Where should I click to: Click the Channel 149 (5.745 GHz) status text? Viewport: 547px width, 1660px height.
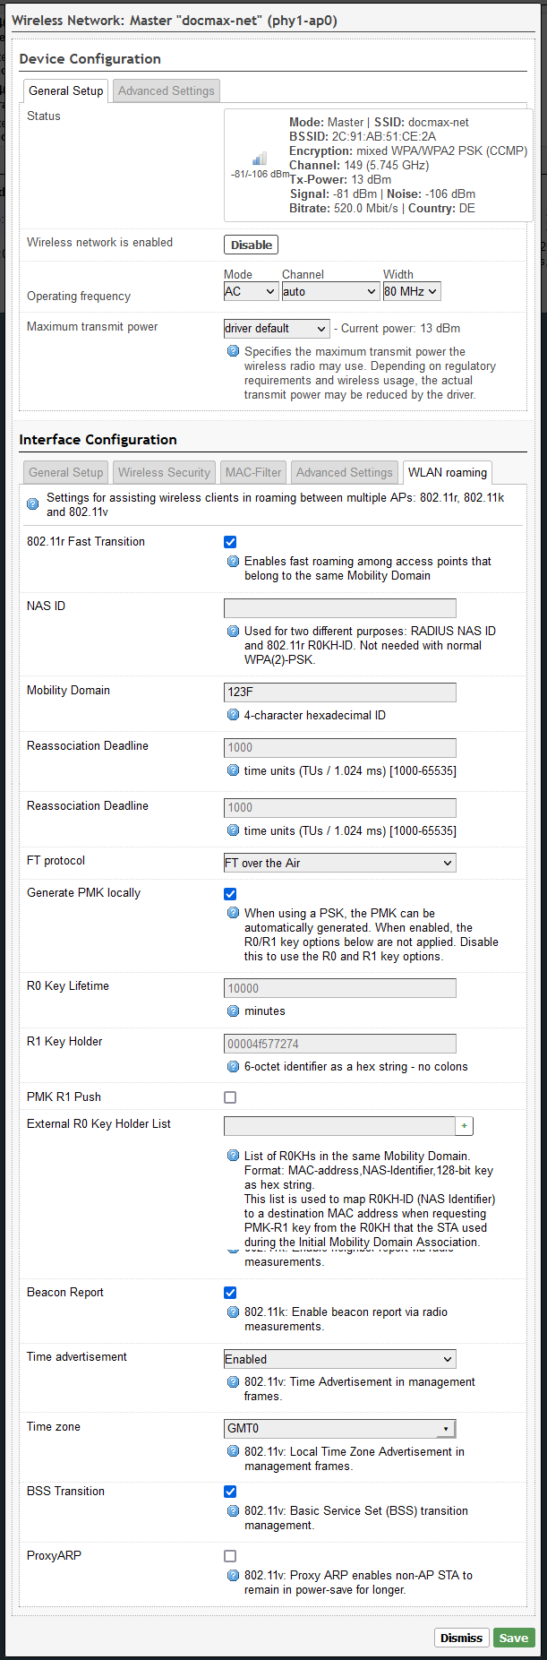click(359, 165)
